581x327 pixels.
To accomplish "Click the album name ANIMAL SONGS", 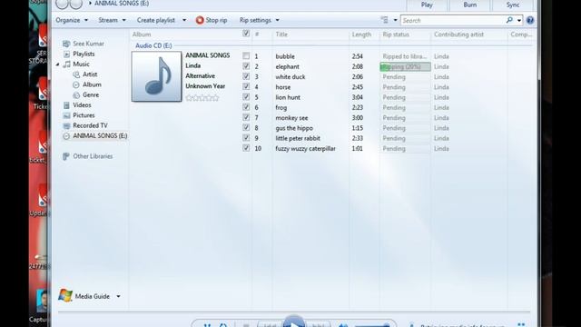I will coord(208,55).
